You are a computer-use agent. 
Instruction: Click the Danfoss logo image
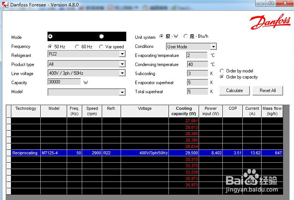(270, 22)
